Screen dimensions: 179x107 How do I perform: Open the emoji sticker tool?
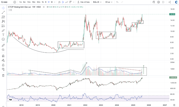tap(3, 39)
